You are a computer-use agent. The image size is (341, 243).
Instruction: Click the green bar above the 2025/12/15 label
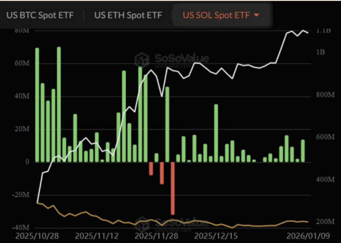tap(216, 133)
